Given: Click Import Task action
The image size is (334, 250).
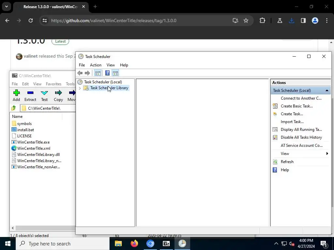Looking at the screenshot, I should click(292, 122).
